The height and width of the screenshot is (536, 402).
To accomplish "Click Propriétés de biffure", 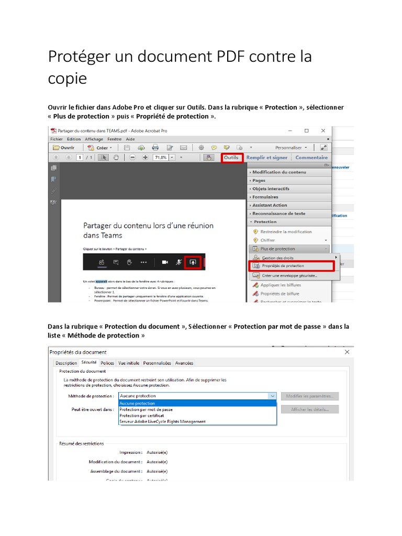I will 275,294.
